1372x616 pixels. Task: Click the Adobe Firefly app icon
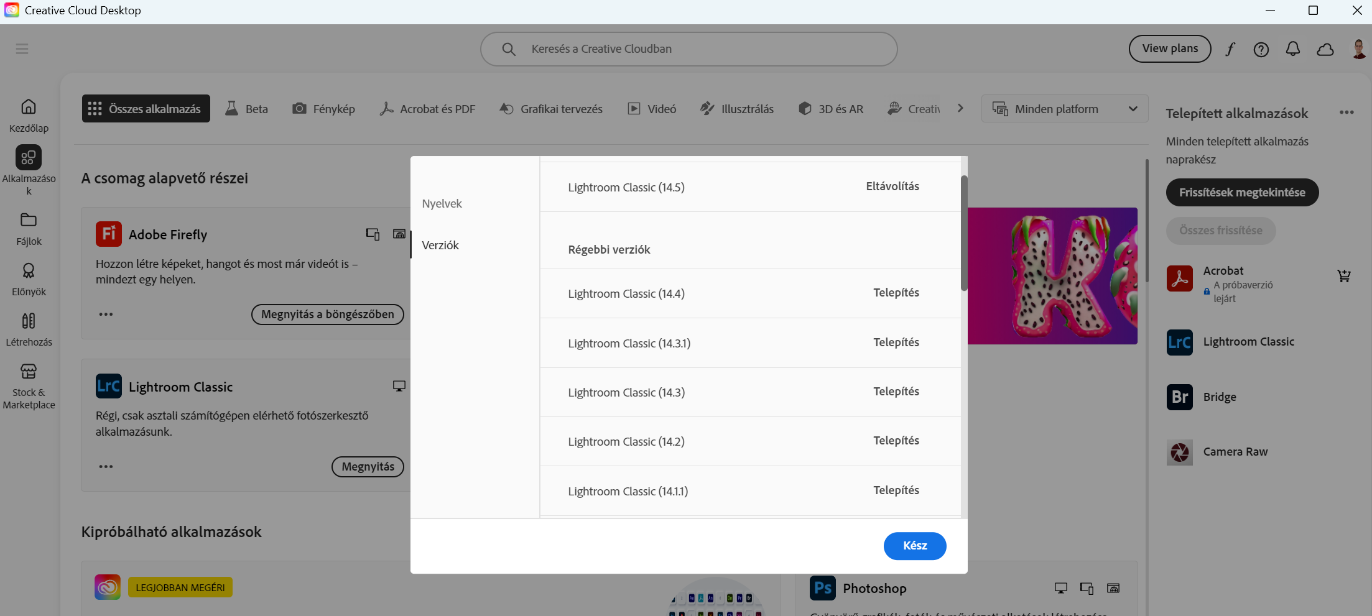108,234
